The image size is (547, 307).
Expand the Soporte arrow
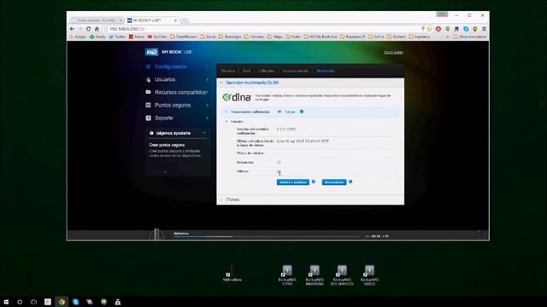coord(207,118)
